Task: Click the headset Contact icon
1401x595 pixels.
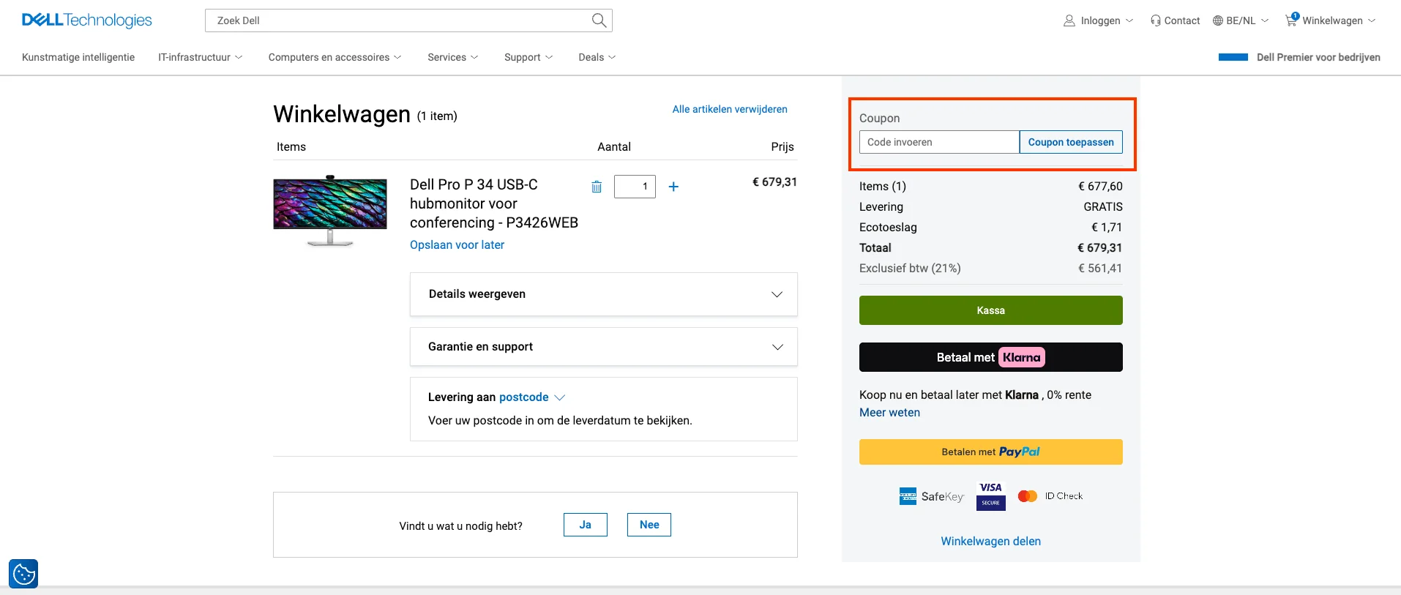Action: 1156,20
